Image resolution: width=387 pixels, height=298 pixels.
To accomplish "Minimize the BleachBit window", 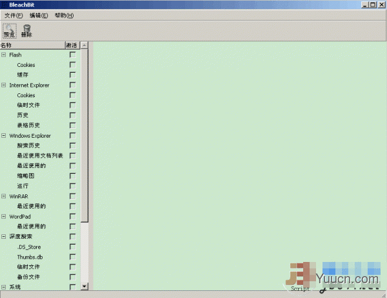I will pyautogui.click(x=365, y=5).
